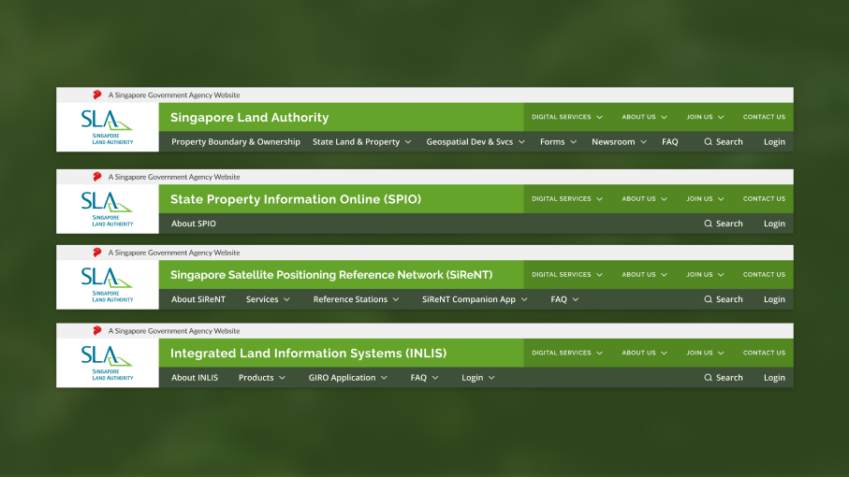Expand FAQ dropdown in the SiReNT navigation

coord(564,299)
